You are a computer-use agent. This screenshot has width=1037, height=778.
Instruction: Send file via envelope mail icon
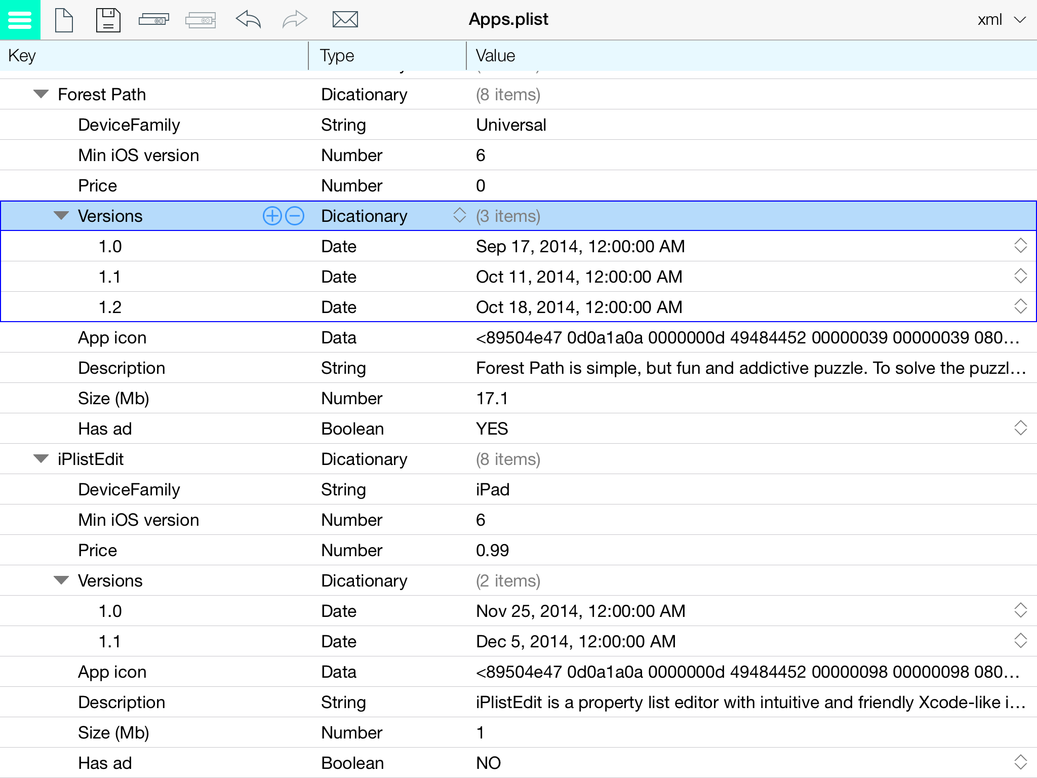click(x=345, y=20)
